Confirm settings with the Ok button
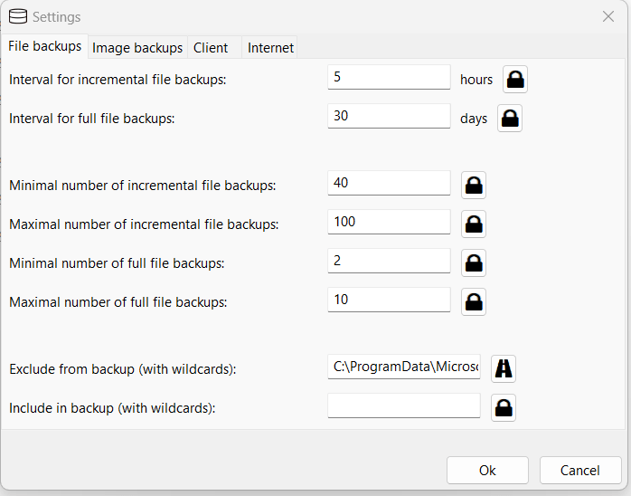The width and height of the screenshot is (631, 496). [x=487, y=471]
